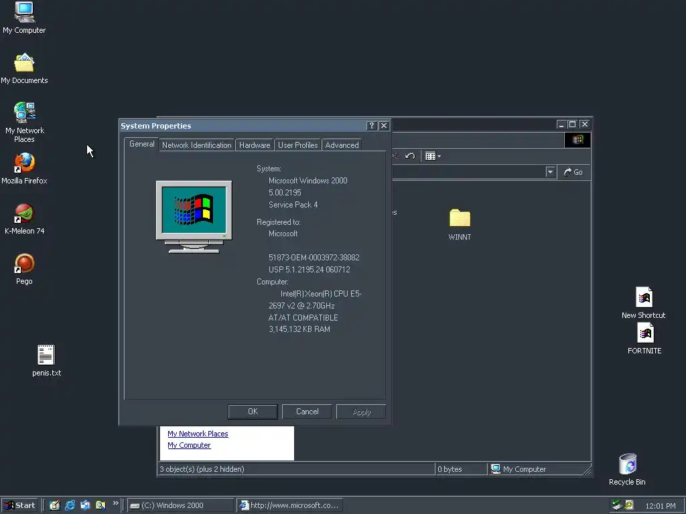Click the '3,145,132 KB RAM' text
686x514 pixels.
pos(299,329)
